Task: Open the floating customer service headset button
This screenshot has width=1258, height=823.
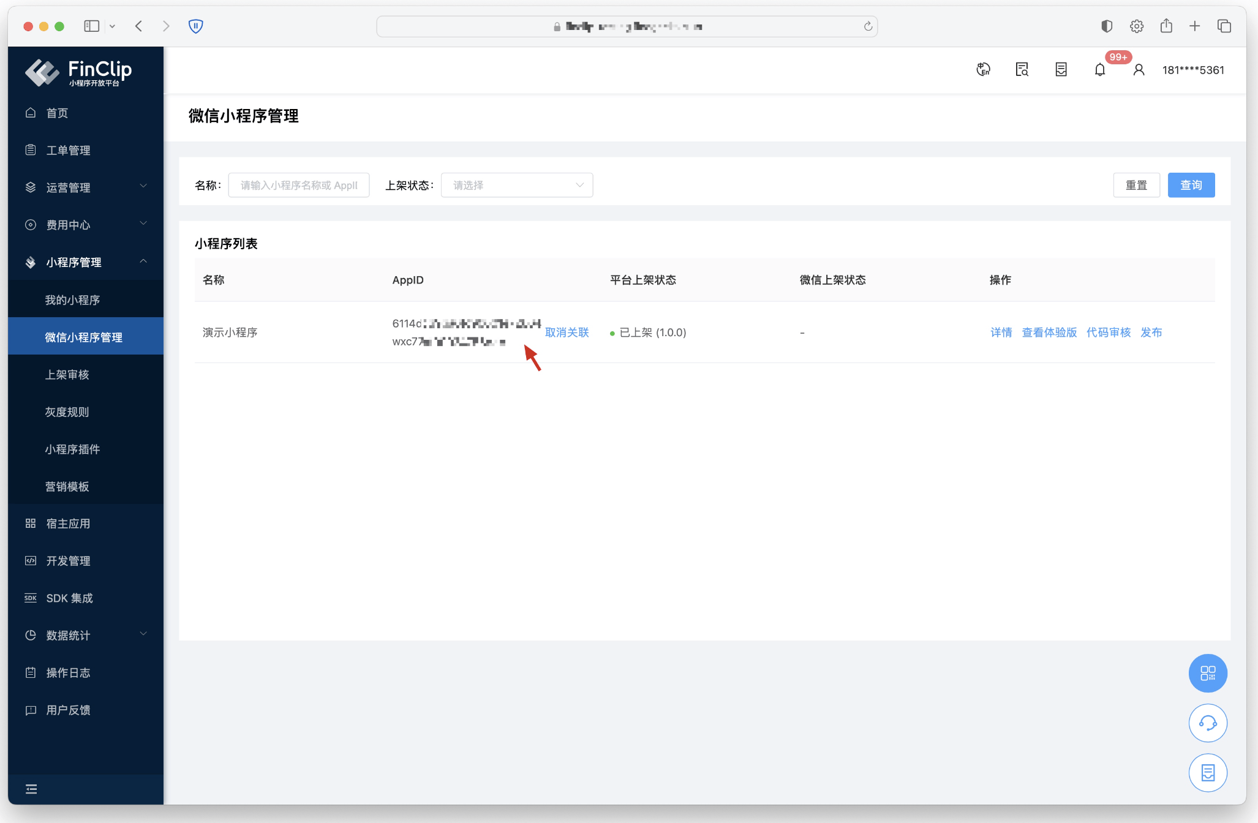Action: [1208, 723]
